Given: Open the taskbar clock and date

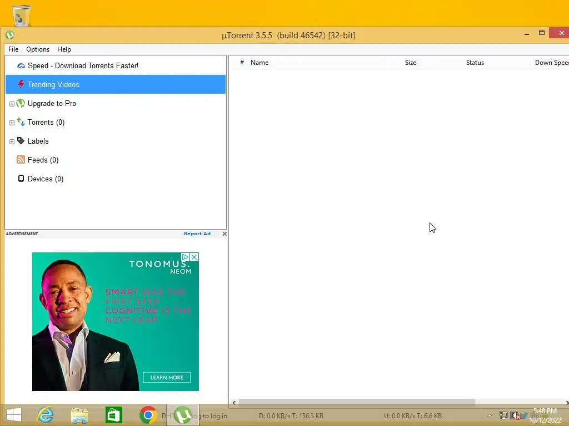Looking at the screenshot, I should click(545, 415).
